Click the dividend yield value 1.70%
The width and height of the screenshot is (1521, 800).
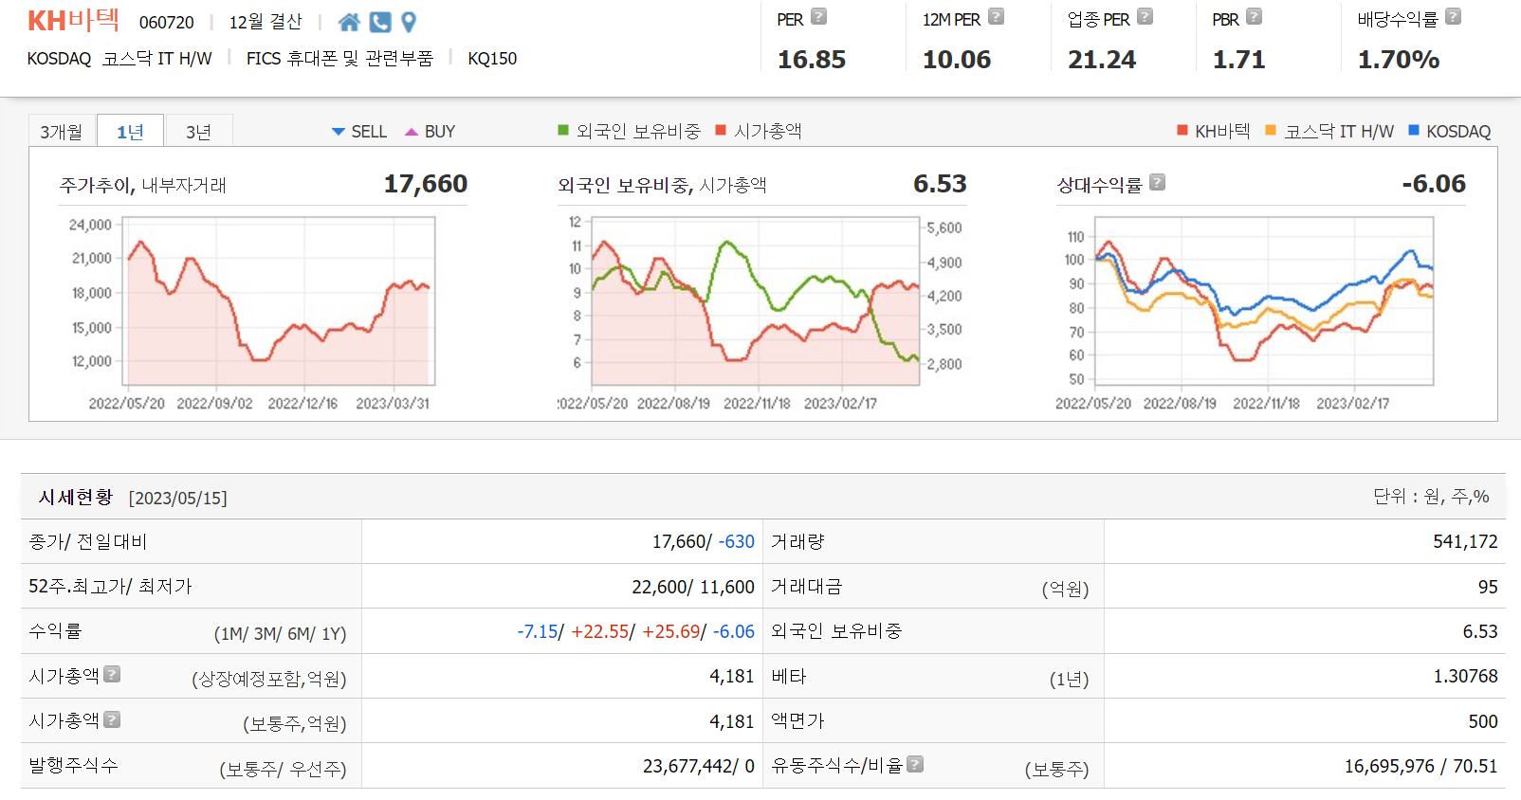pyautogui.click(x=1399, y=60)
